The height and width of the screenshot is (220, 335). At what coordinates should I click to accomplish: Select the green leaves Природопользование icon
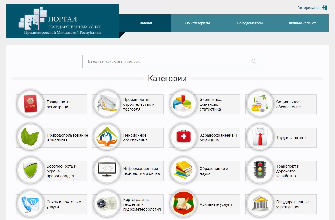coord(30,137)
